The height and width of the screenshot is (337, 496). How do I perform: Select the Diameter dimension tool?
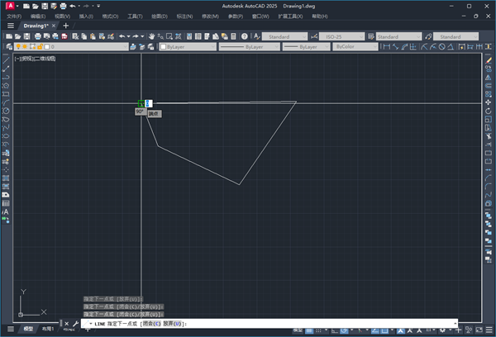(x=442, y=47)
